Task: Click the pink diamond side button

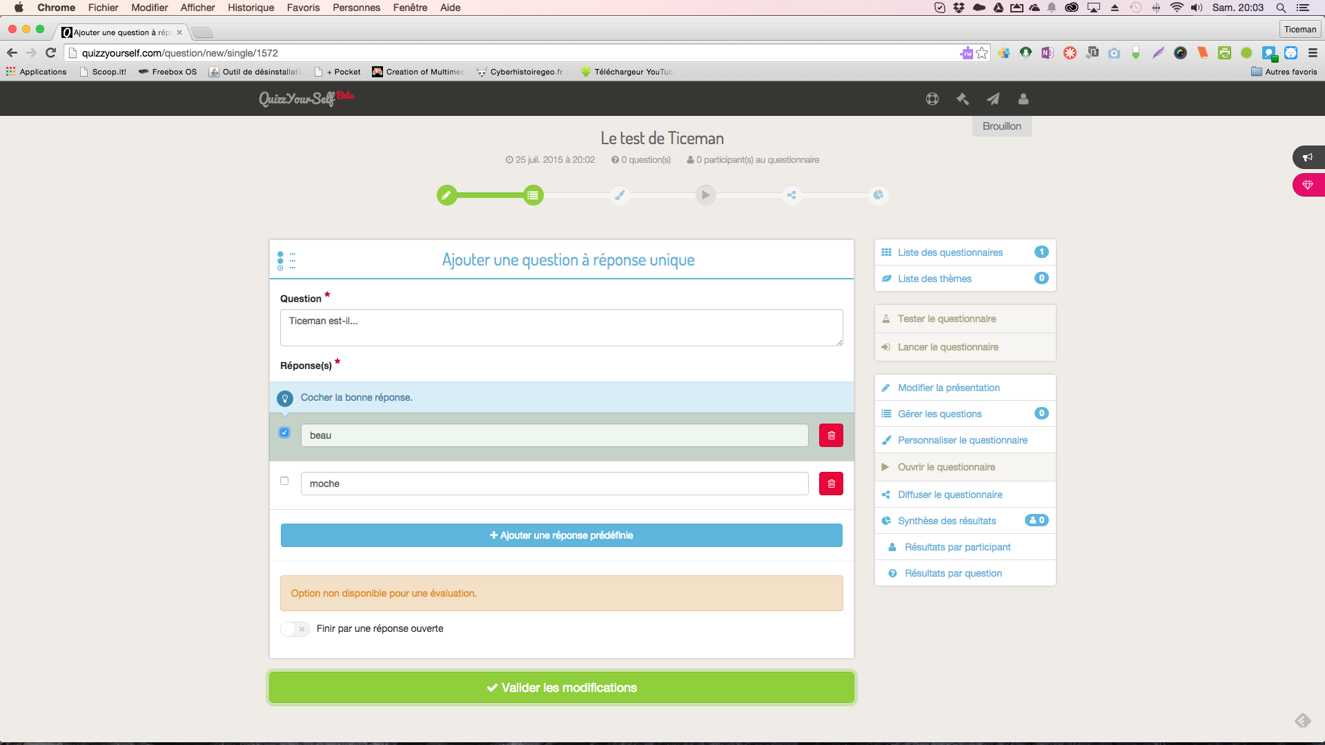Action: (1307, 185)
